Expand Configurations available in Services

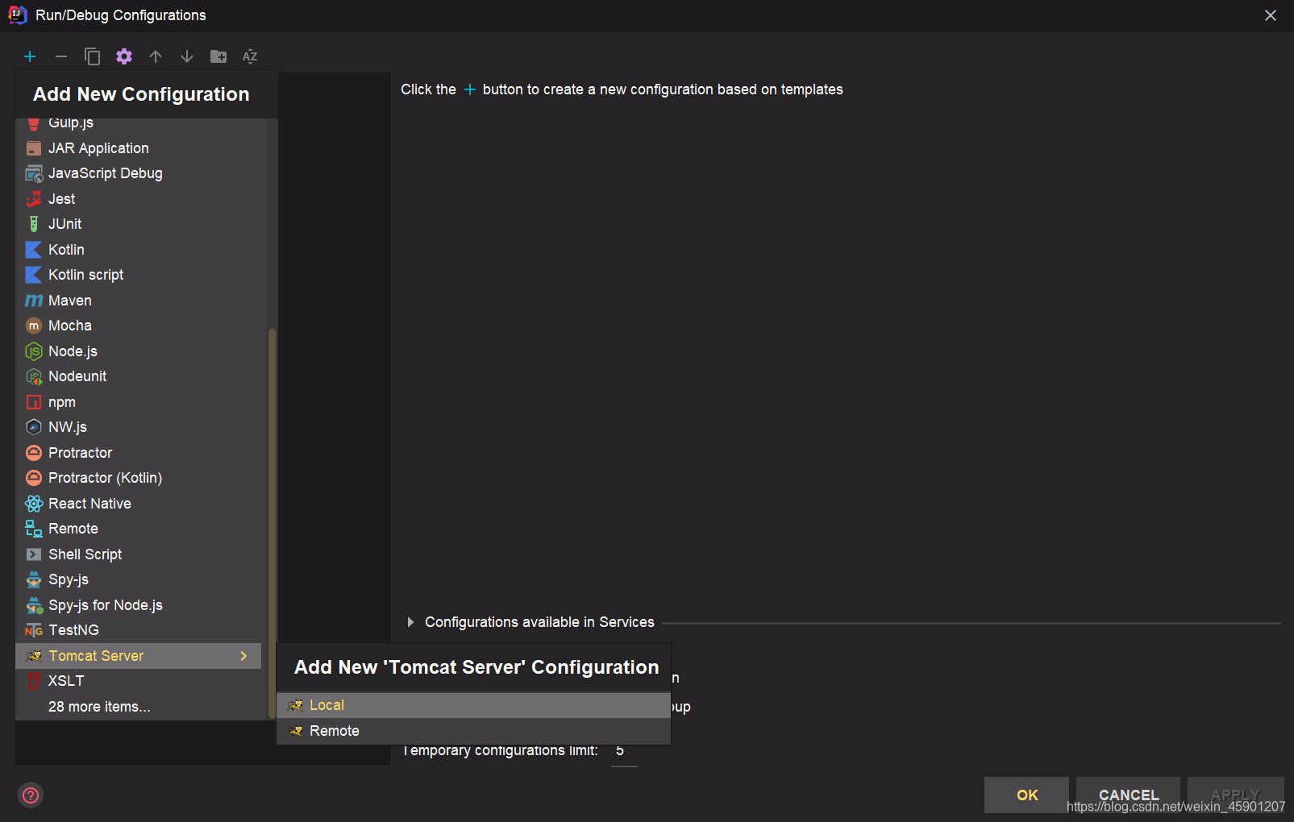pyautogui.click(x=410, y=622)
